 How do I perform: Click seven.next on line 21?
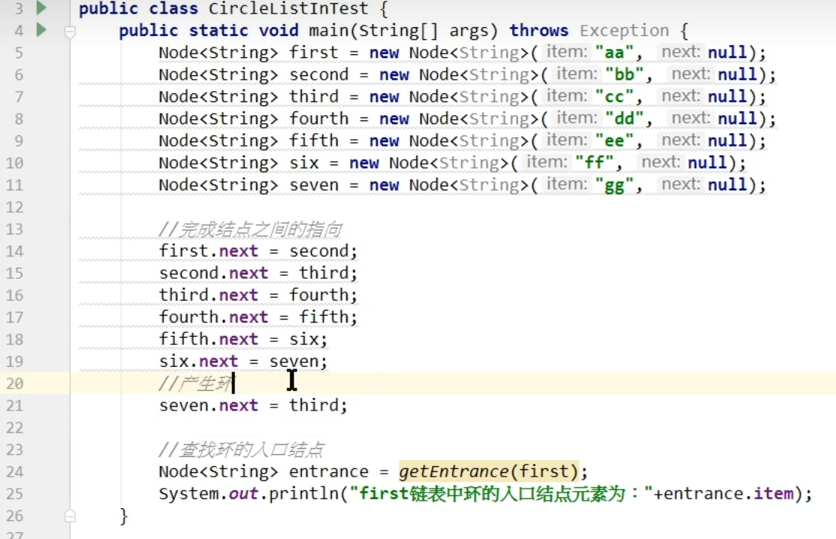coord(209,405)
